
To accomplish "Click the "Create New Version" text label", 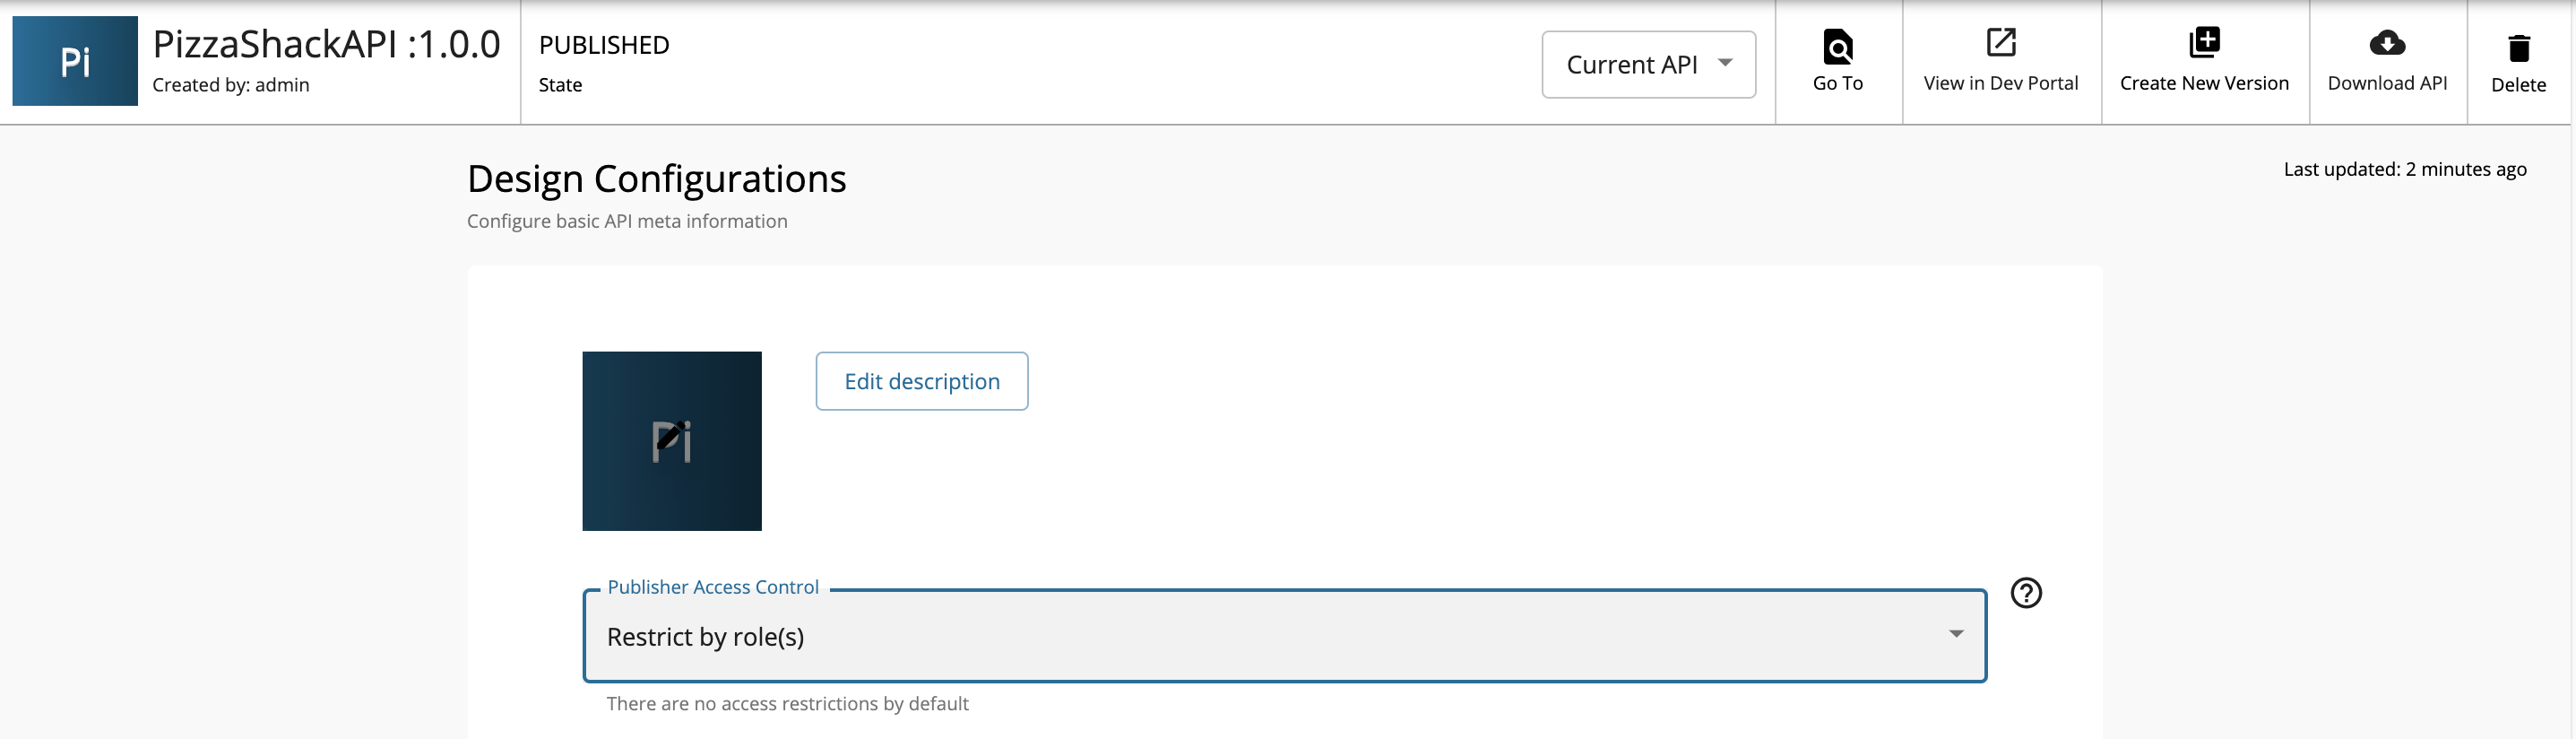I will pos(2204,83).
